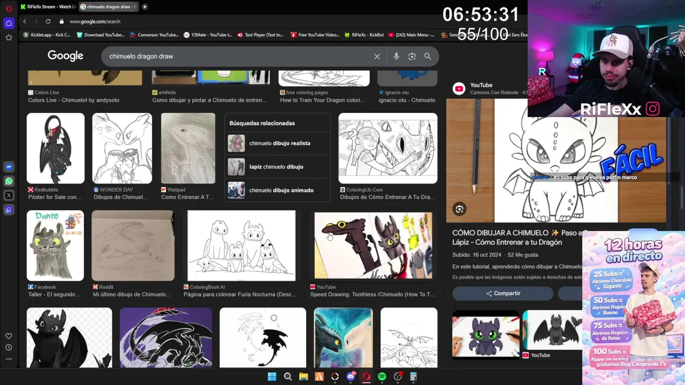Select the chimuelo dragon draw tab
Image resolution: width=685 pixels, height=385 pixels.
108,6
